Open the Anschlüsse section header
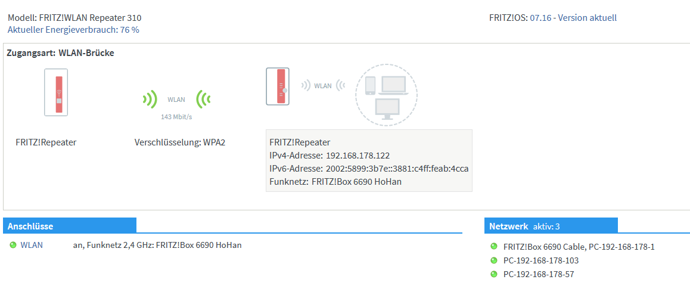 (x=30, y=226)
